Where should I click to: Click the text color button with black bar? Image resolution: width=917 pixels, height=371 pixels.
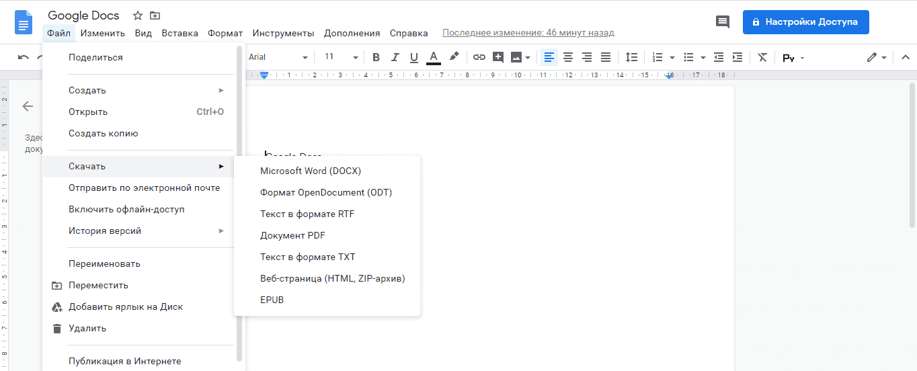[434, 57]
